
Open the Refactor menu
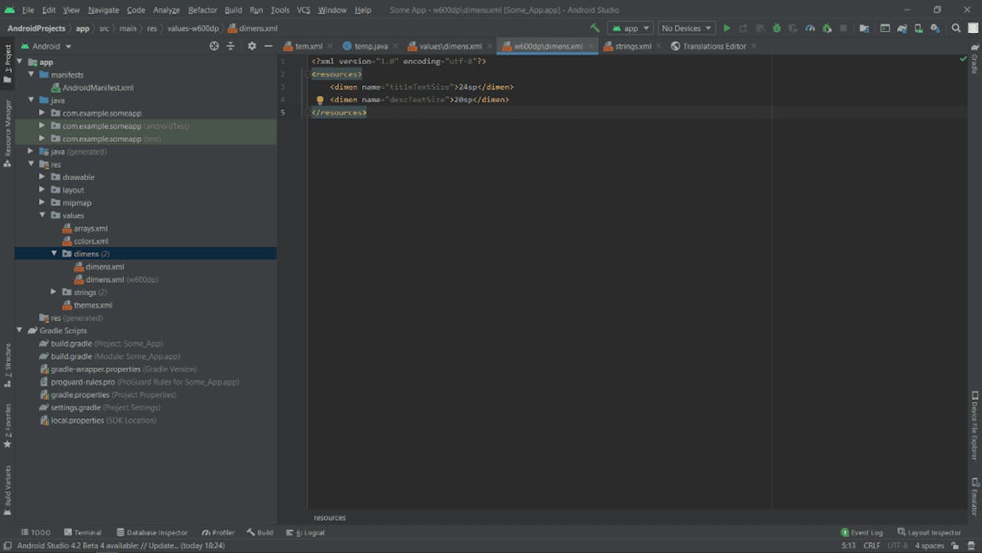[x=203, y=10]
